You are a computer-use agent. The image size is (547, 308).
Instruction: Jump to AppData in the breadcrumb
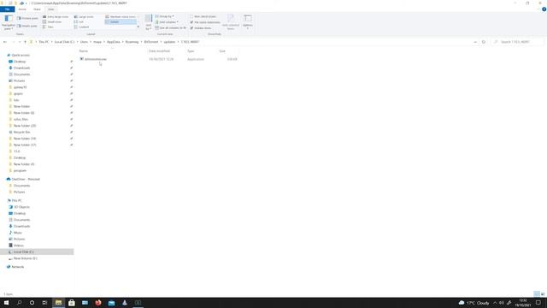coord(114,42)
